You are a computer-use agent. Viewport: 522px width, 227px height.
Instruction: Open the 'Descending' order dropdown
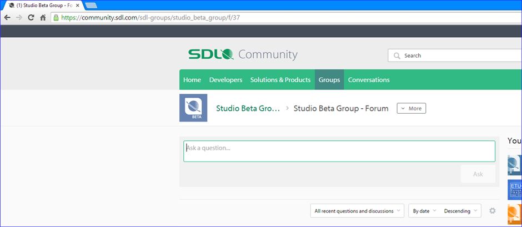pyautogui.click(x=460, y=211)
